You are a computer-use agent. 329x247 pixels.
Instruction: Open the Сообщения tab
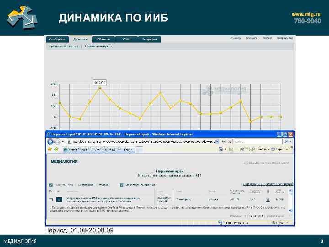pos(57,39)
